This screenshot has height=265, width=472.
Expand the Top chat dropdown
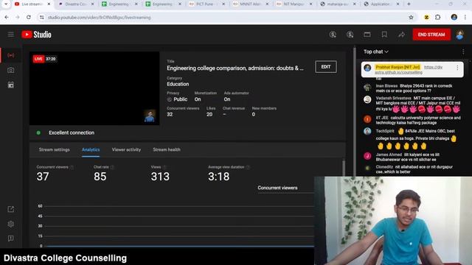click(x=376, y=52)
